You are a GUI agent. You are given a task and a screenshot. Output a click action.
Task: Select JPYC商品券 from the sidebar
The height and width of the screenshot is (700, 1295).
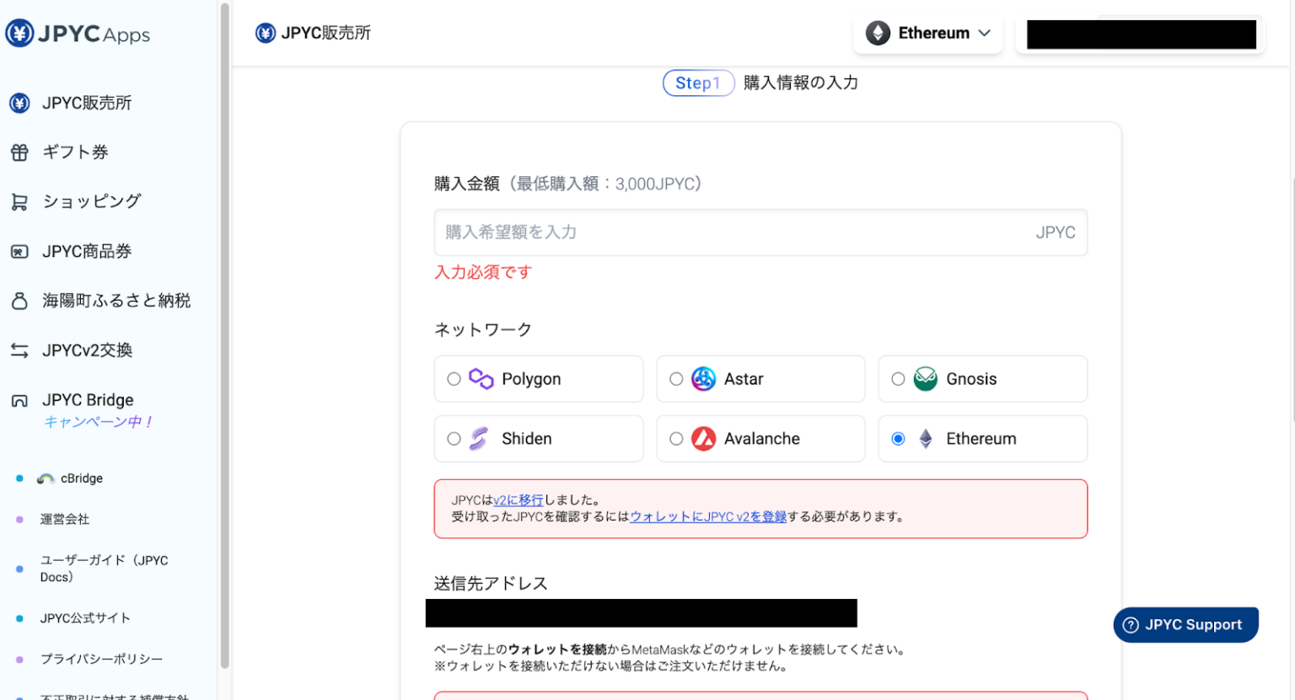coord(88,250)
